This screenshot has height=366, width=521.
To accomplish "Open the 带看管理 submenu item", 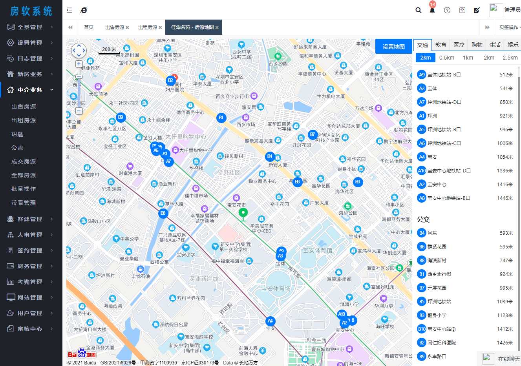I will pos(24,203).
